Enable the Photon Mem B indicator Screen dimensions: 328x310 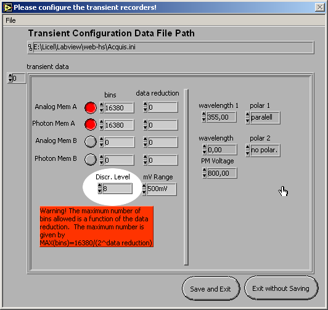[91, 160]
